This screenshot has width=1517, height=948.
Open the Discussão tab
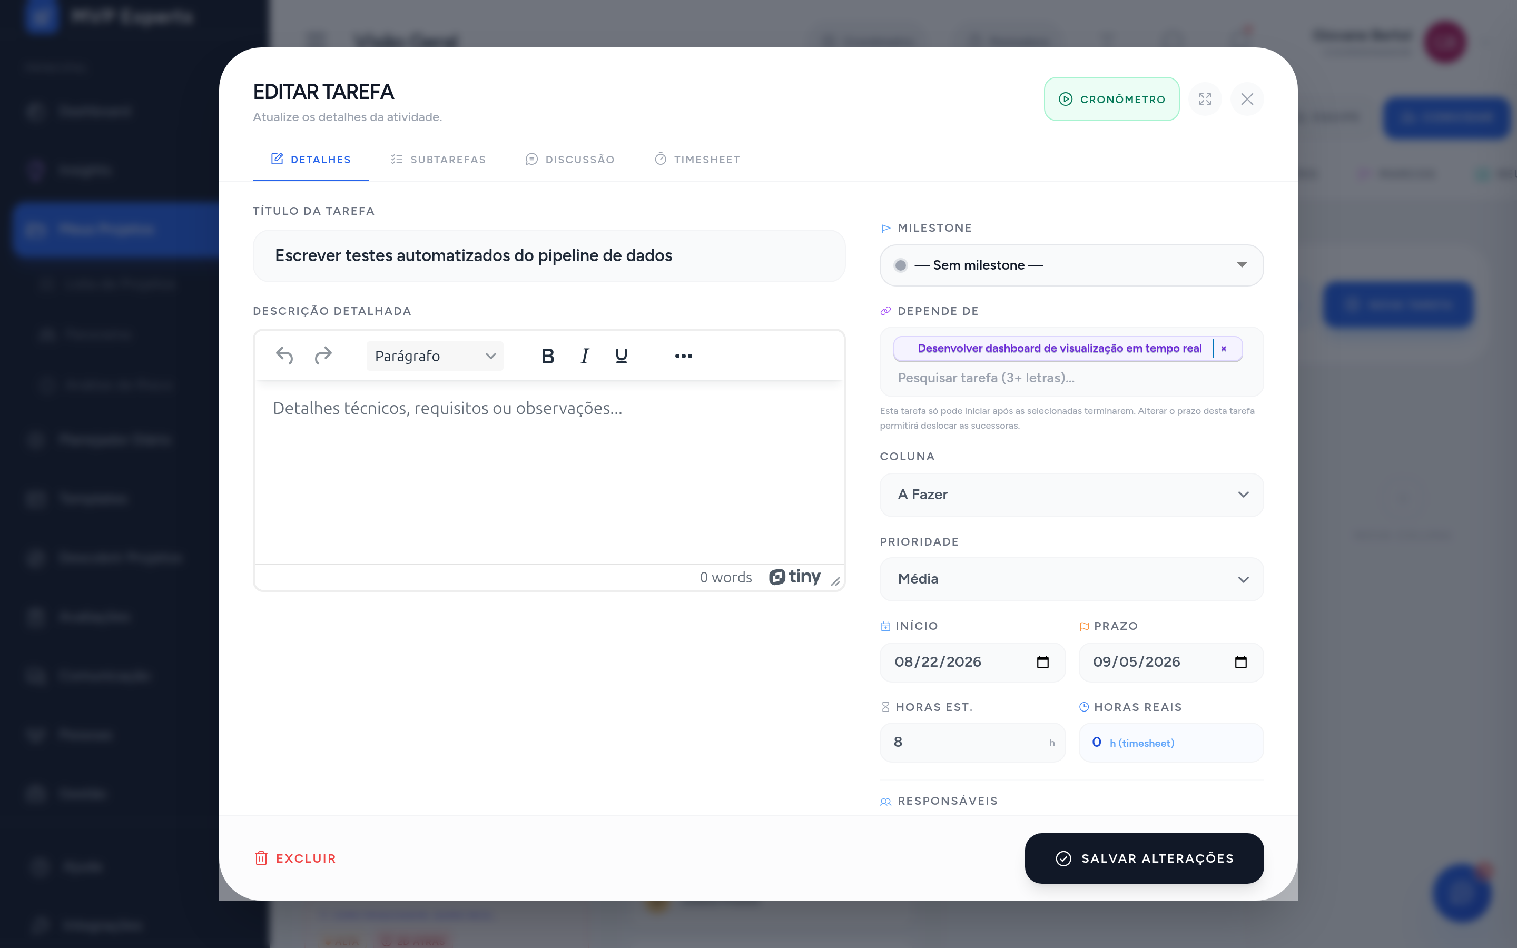[x=569, y=159]
